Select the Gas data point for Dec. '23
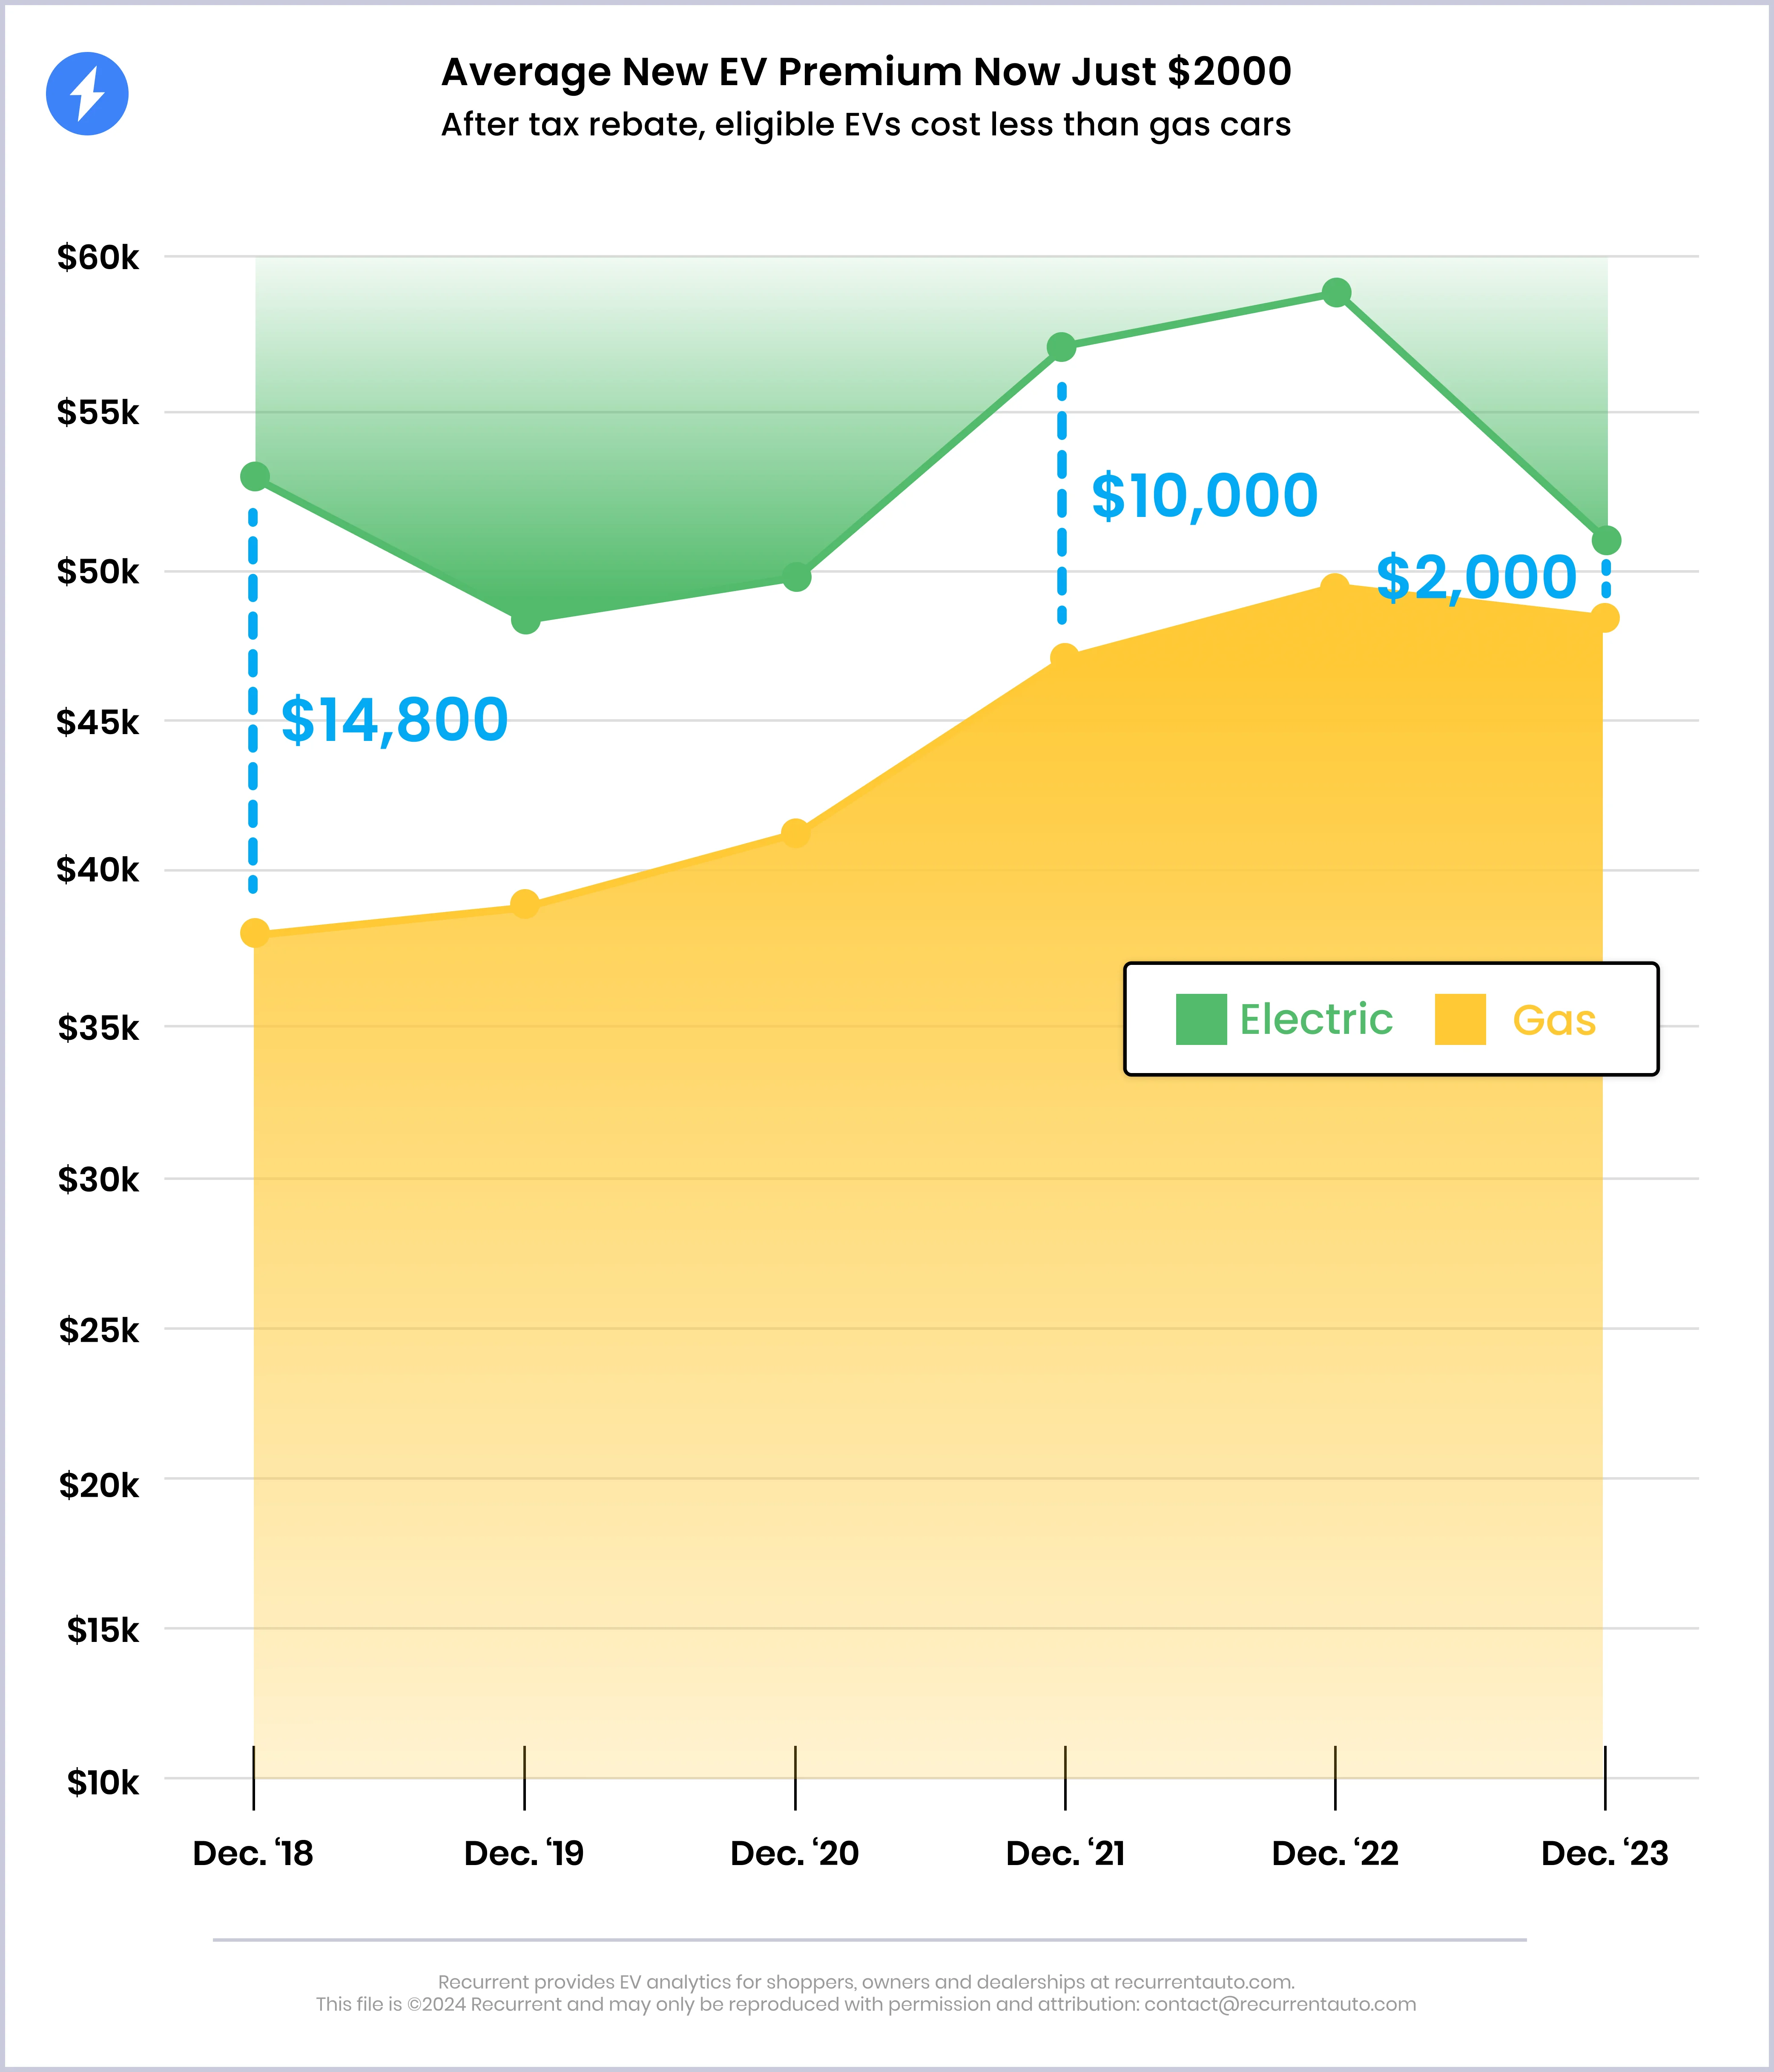This screenshot has width=1774, height=2072. point(1604,618)
